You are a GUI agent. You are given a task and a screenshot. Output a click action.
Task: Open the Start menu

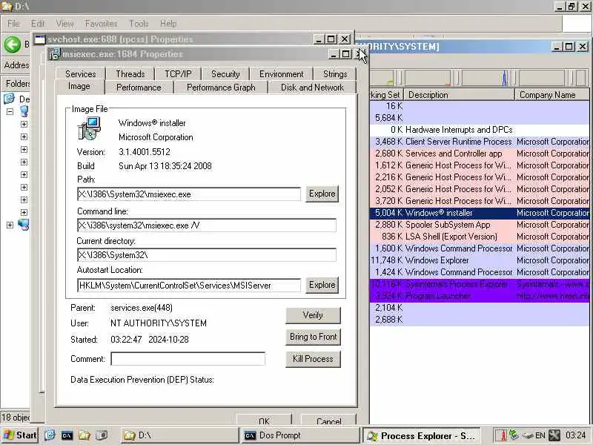(x=20, y=435)
